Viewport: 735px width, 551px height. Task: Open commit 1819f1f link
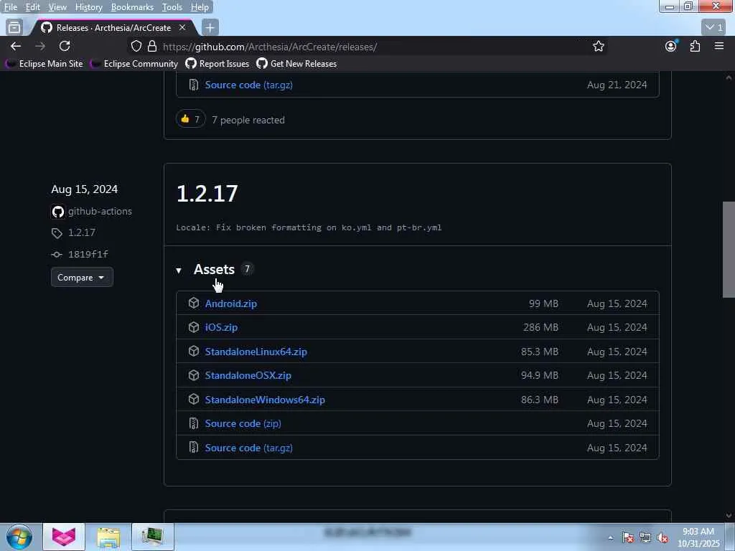click(88, 255)
